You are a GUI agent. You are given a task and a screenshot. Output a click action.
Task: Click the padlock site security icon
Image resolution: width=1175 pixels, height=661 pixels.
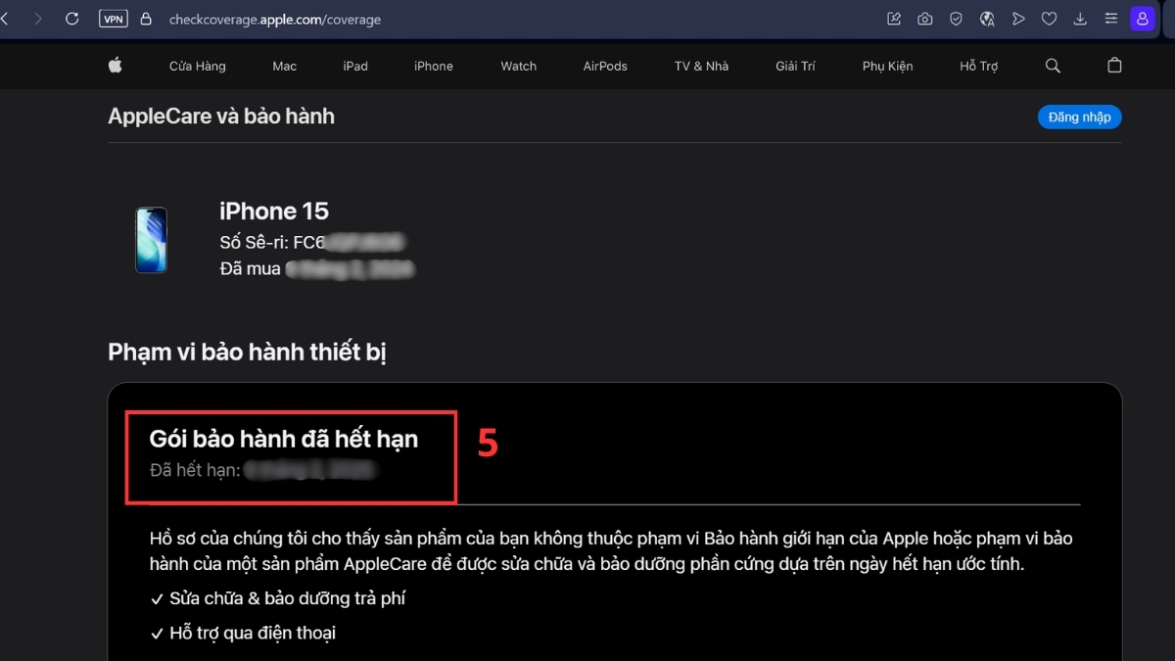point(147,19)
